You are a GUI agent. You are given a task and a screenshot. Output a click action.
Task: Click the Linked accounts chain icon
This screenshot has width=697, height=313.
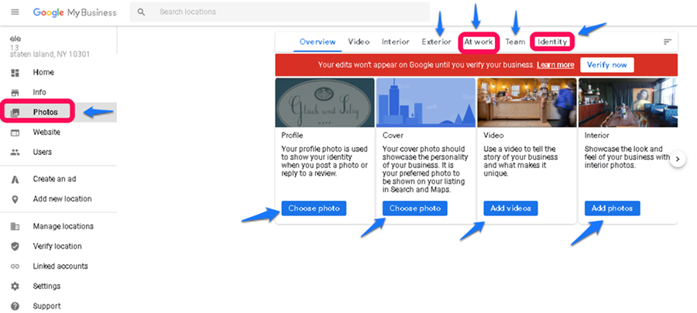click(15, 267)
